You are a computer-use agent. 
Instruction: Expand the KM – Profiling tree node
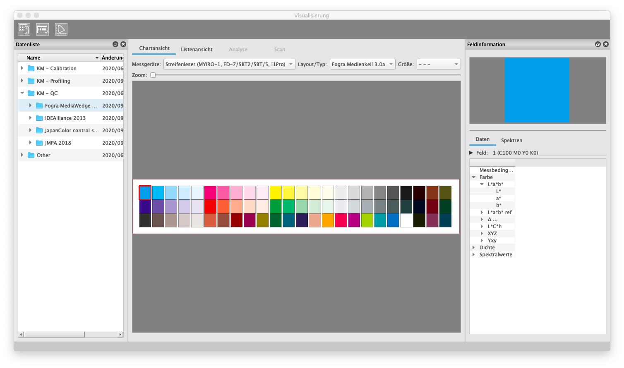[x=22, y=81]
